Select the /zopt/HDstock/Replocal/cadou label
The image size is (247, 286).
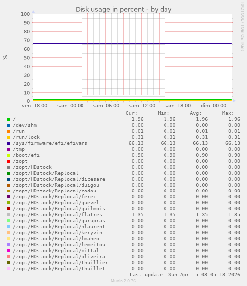55,191
